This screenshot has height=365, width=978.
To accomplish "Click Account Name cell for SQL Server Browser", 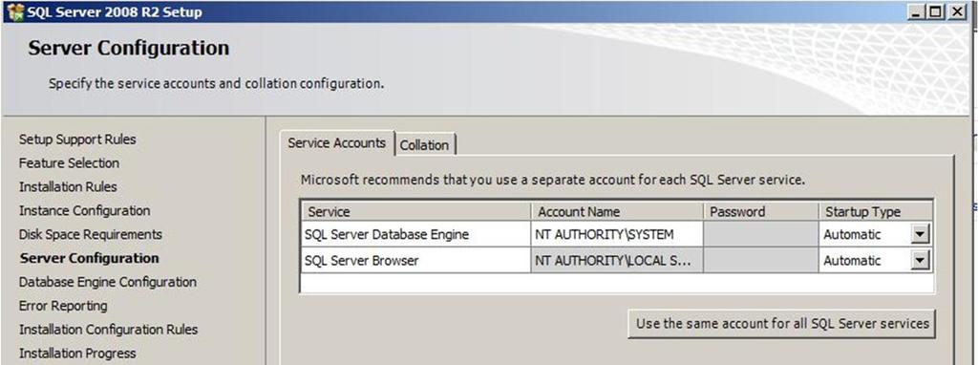I will [x=617, y=260].
